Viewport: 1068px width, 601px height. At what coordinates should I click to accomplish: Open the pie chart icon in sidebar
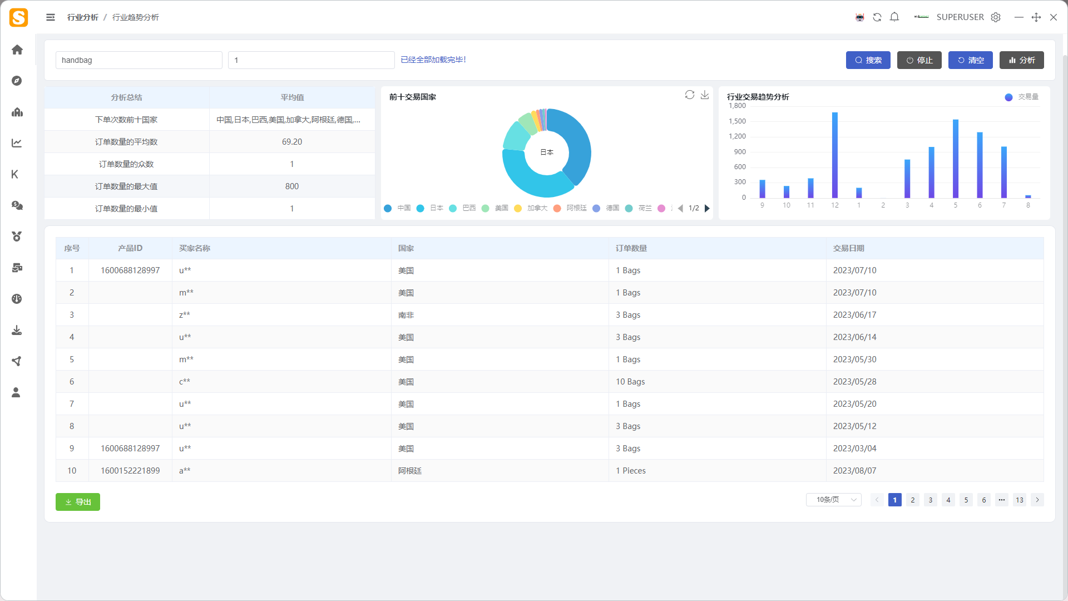click(x=17, y=299)
